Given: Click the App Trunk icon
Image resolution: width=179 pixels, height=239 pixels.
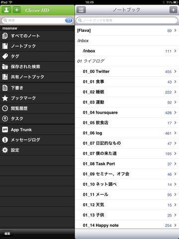Looking at the screenshot, I should pos(5,129).
